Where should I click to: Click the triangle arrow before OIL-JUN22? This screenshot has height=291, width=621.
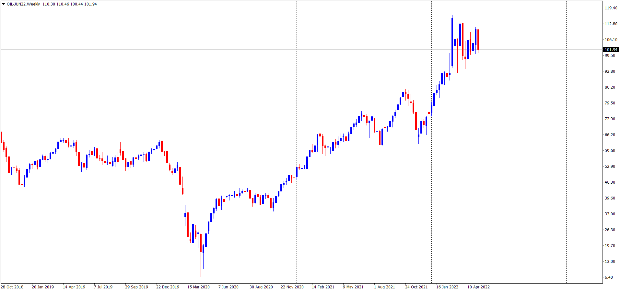[4, 4]
